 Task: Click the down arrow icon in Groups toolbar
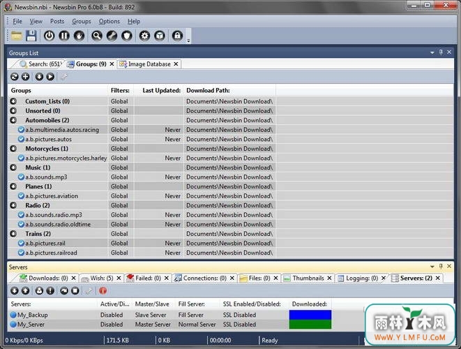coord(39,77)
